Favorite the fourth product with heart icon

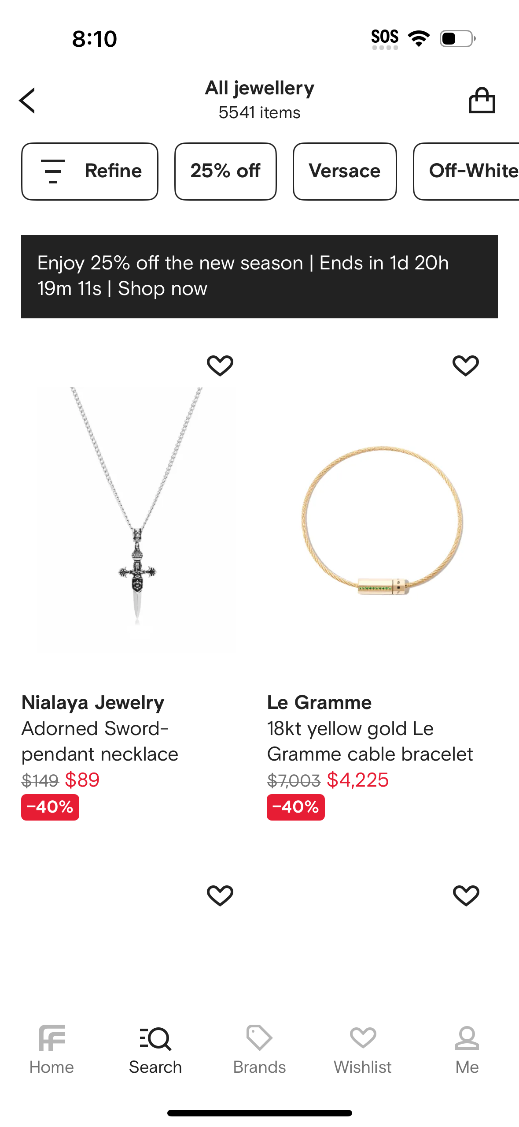466,896
